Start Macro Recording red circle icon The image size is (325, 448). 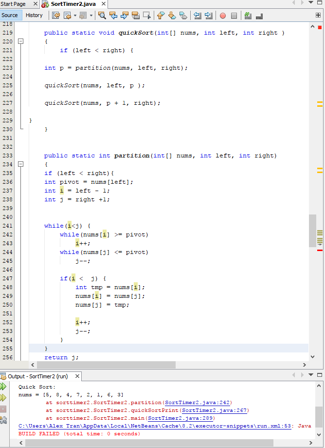click(x=223, y=16)
